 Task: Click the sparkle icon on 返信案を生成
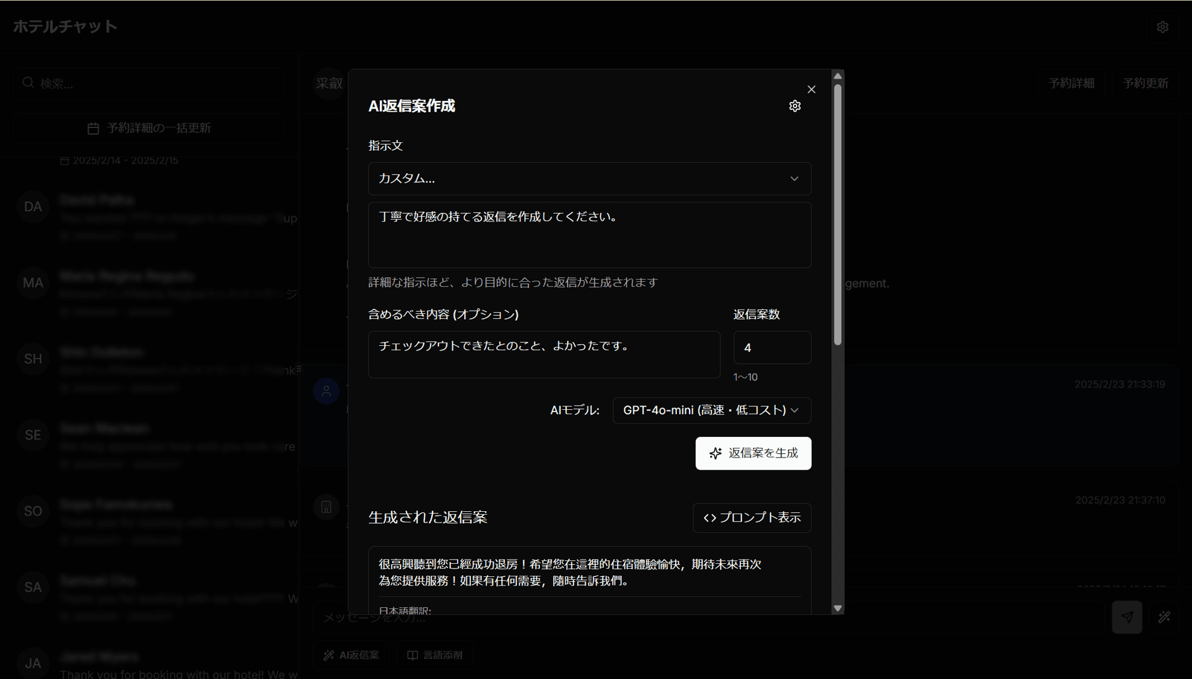coord(715,453)
